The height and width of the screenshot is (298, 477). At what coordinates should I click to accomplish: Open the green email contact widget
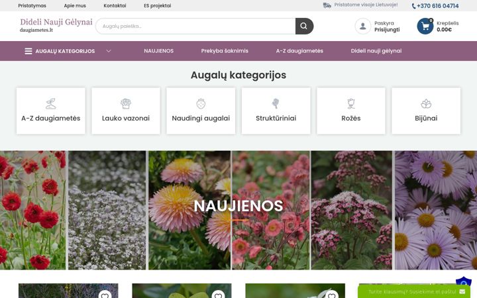416,291
